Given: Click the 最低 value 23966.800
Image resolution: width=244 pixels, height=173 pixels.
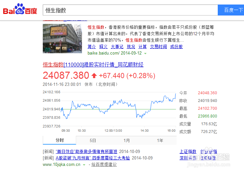Looking at the screenshot, I should pos(207,116).
